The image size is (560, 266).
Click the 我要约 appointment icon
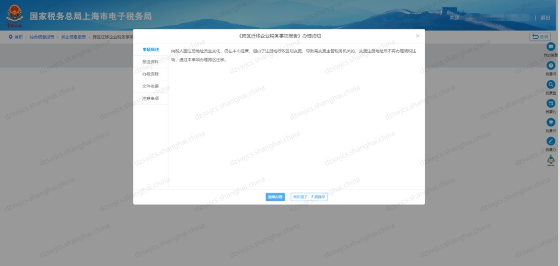(551, 104)
